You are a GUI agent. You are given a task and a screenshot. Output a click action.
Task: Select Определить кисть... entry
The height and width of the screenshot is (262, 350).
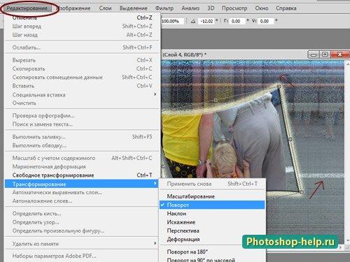[82, 213]
